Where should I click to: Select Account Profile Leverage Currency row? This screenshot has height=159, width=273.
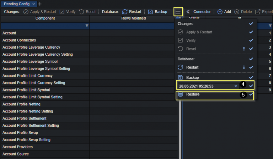click(89, 47)
